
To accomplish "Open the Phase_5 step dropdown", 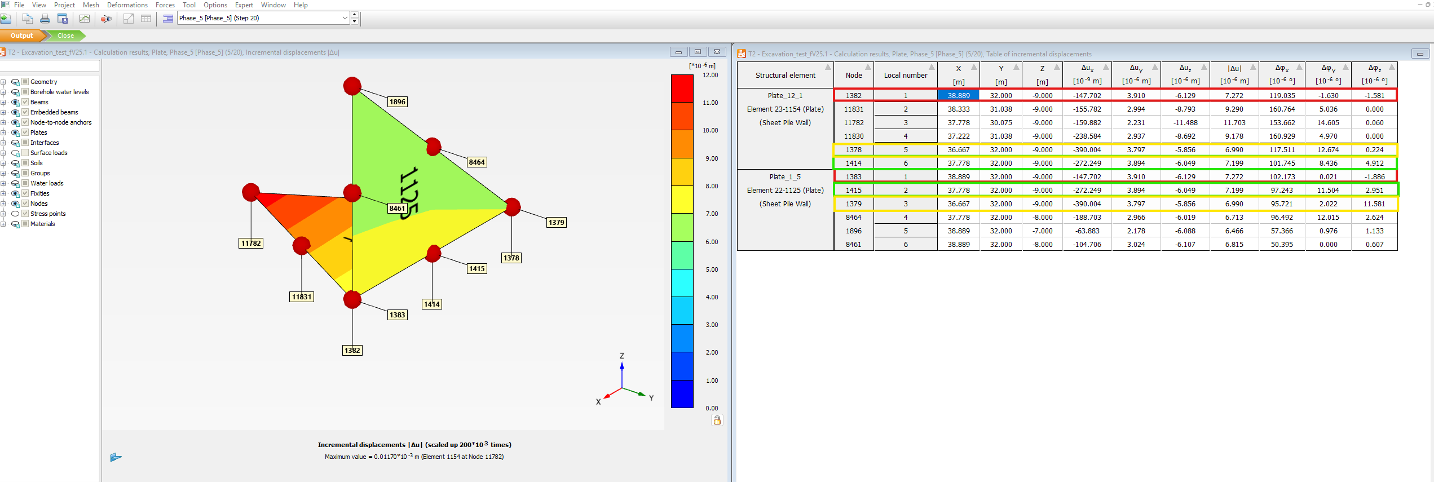I will tap(345, 18).
